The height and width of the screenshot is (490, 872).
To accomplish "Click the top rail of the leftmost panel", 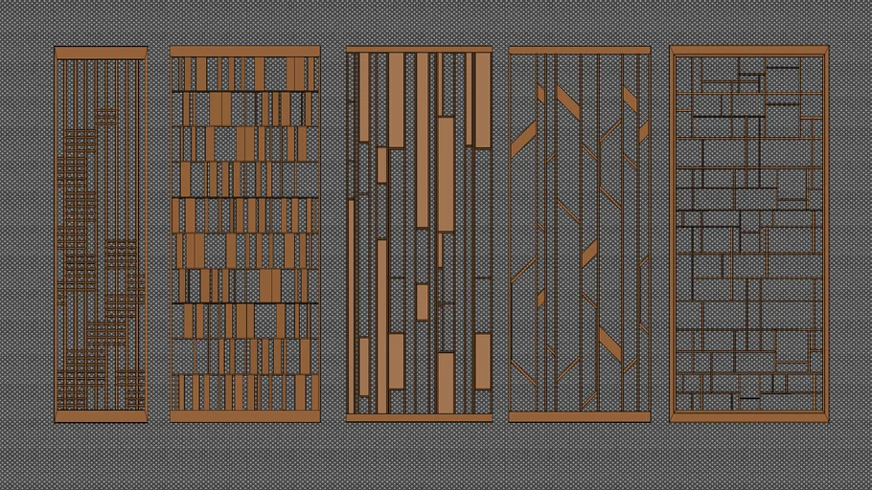I will 101,53.
